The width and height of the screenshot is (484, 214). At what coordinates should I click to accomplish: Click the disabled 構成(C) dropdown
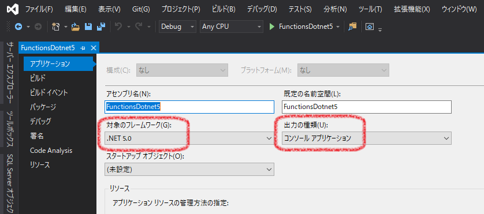182,70
